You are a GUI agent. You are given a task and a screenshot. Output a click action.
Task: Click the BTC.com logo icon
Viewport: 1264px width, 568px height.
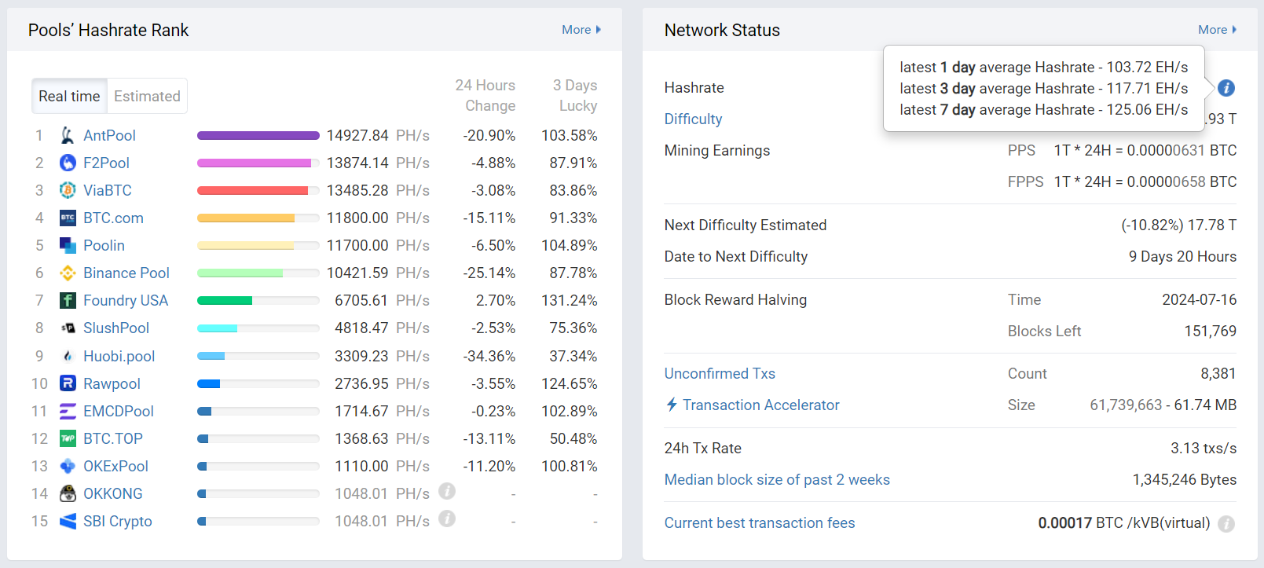(68, 218)
